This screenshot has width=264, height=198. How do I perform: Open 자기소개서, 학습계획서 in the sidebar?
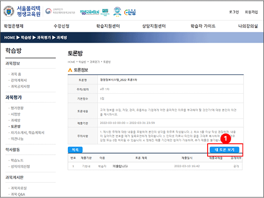(28, 132)
